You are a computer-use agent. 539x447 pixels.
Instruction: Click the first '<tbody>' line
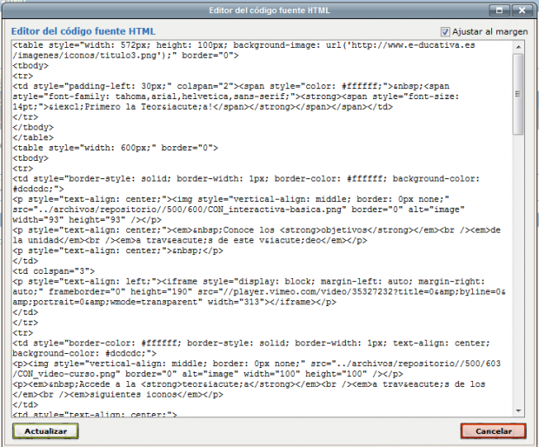(30, 66)
